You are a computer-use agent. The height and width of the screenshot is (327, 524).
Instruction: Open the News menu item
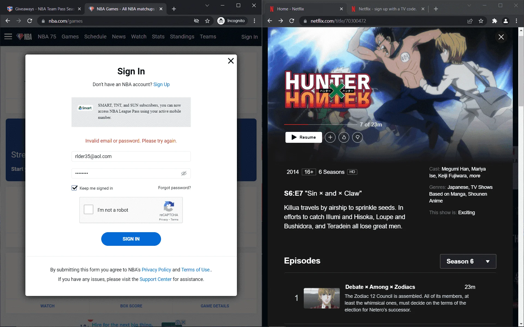119,37
